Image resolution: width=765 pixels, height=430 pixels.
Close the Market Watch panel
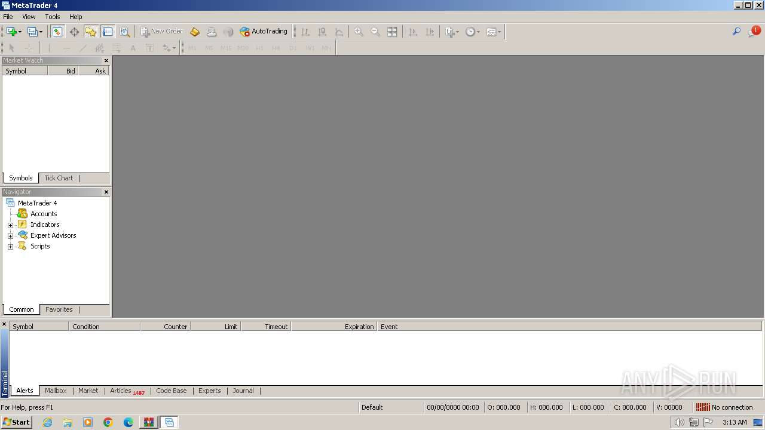coord(106,60)
